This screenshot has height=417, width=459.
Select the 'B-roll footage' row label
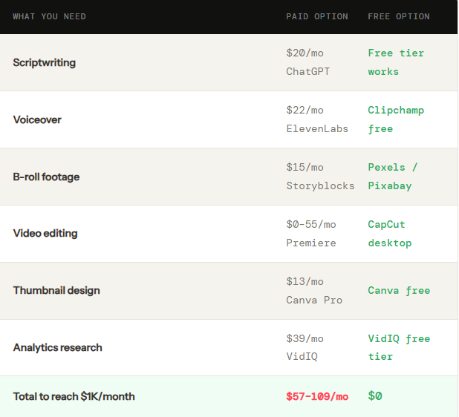tap(46, 177)
